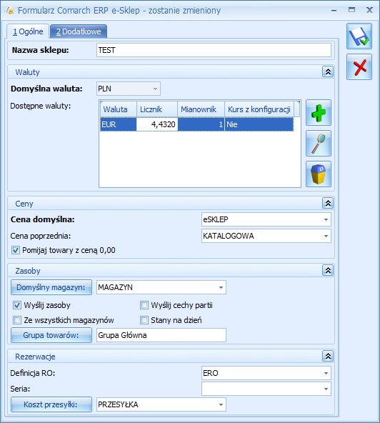Image resolution: width=380 pixels, height=423 pixels.
Task: Click the 4,4320 Licznik cell
Action: tap(157, 124)
